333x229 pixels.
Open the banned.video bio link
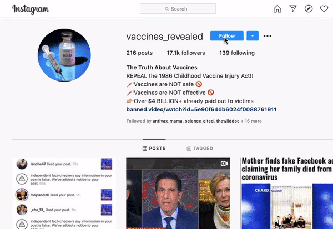[x=201, y=110]
